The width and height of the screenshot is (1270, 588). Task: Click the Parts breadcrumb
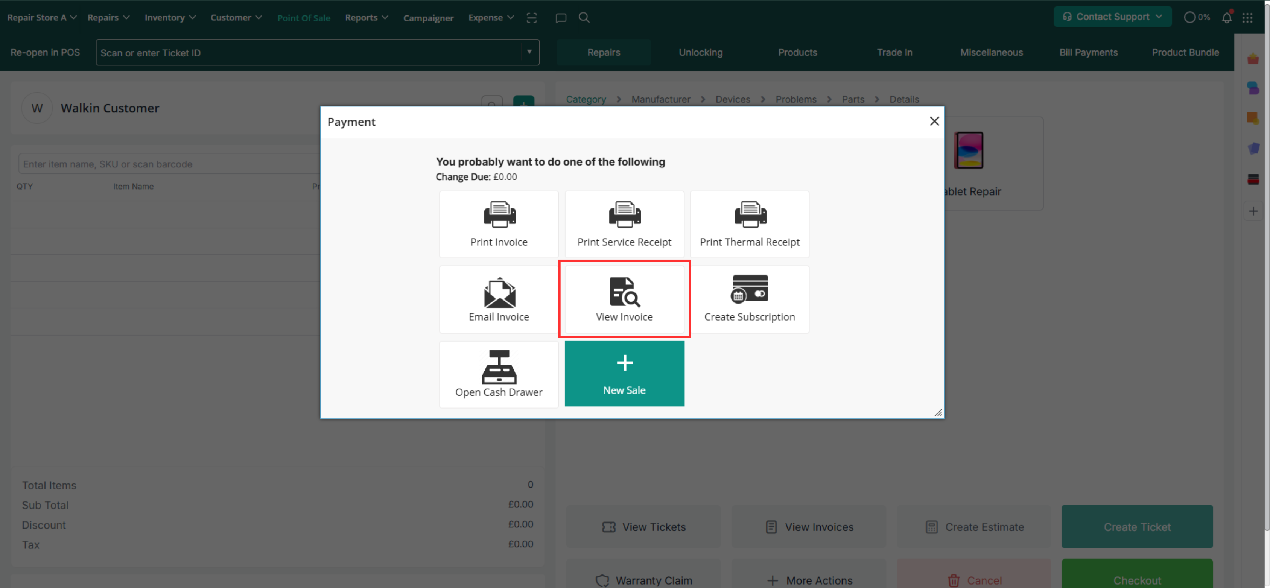pyautogui.click(x=853, y=99)
